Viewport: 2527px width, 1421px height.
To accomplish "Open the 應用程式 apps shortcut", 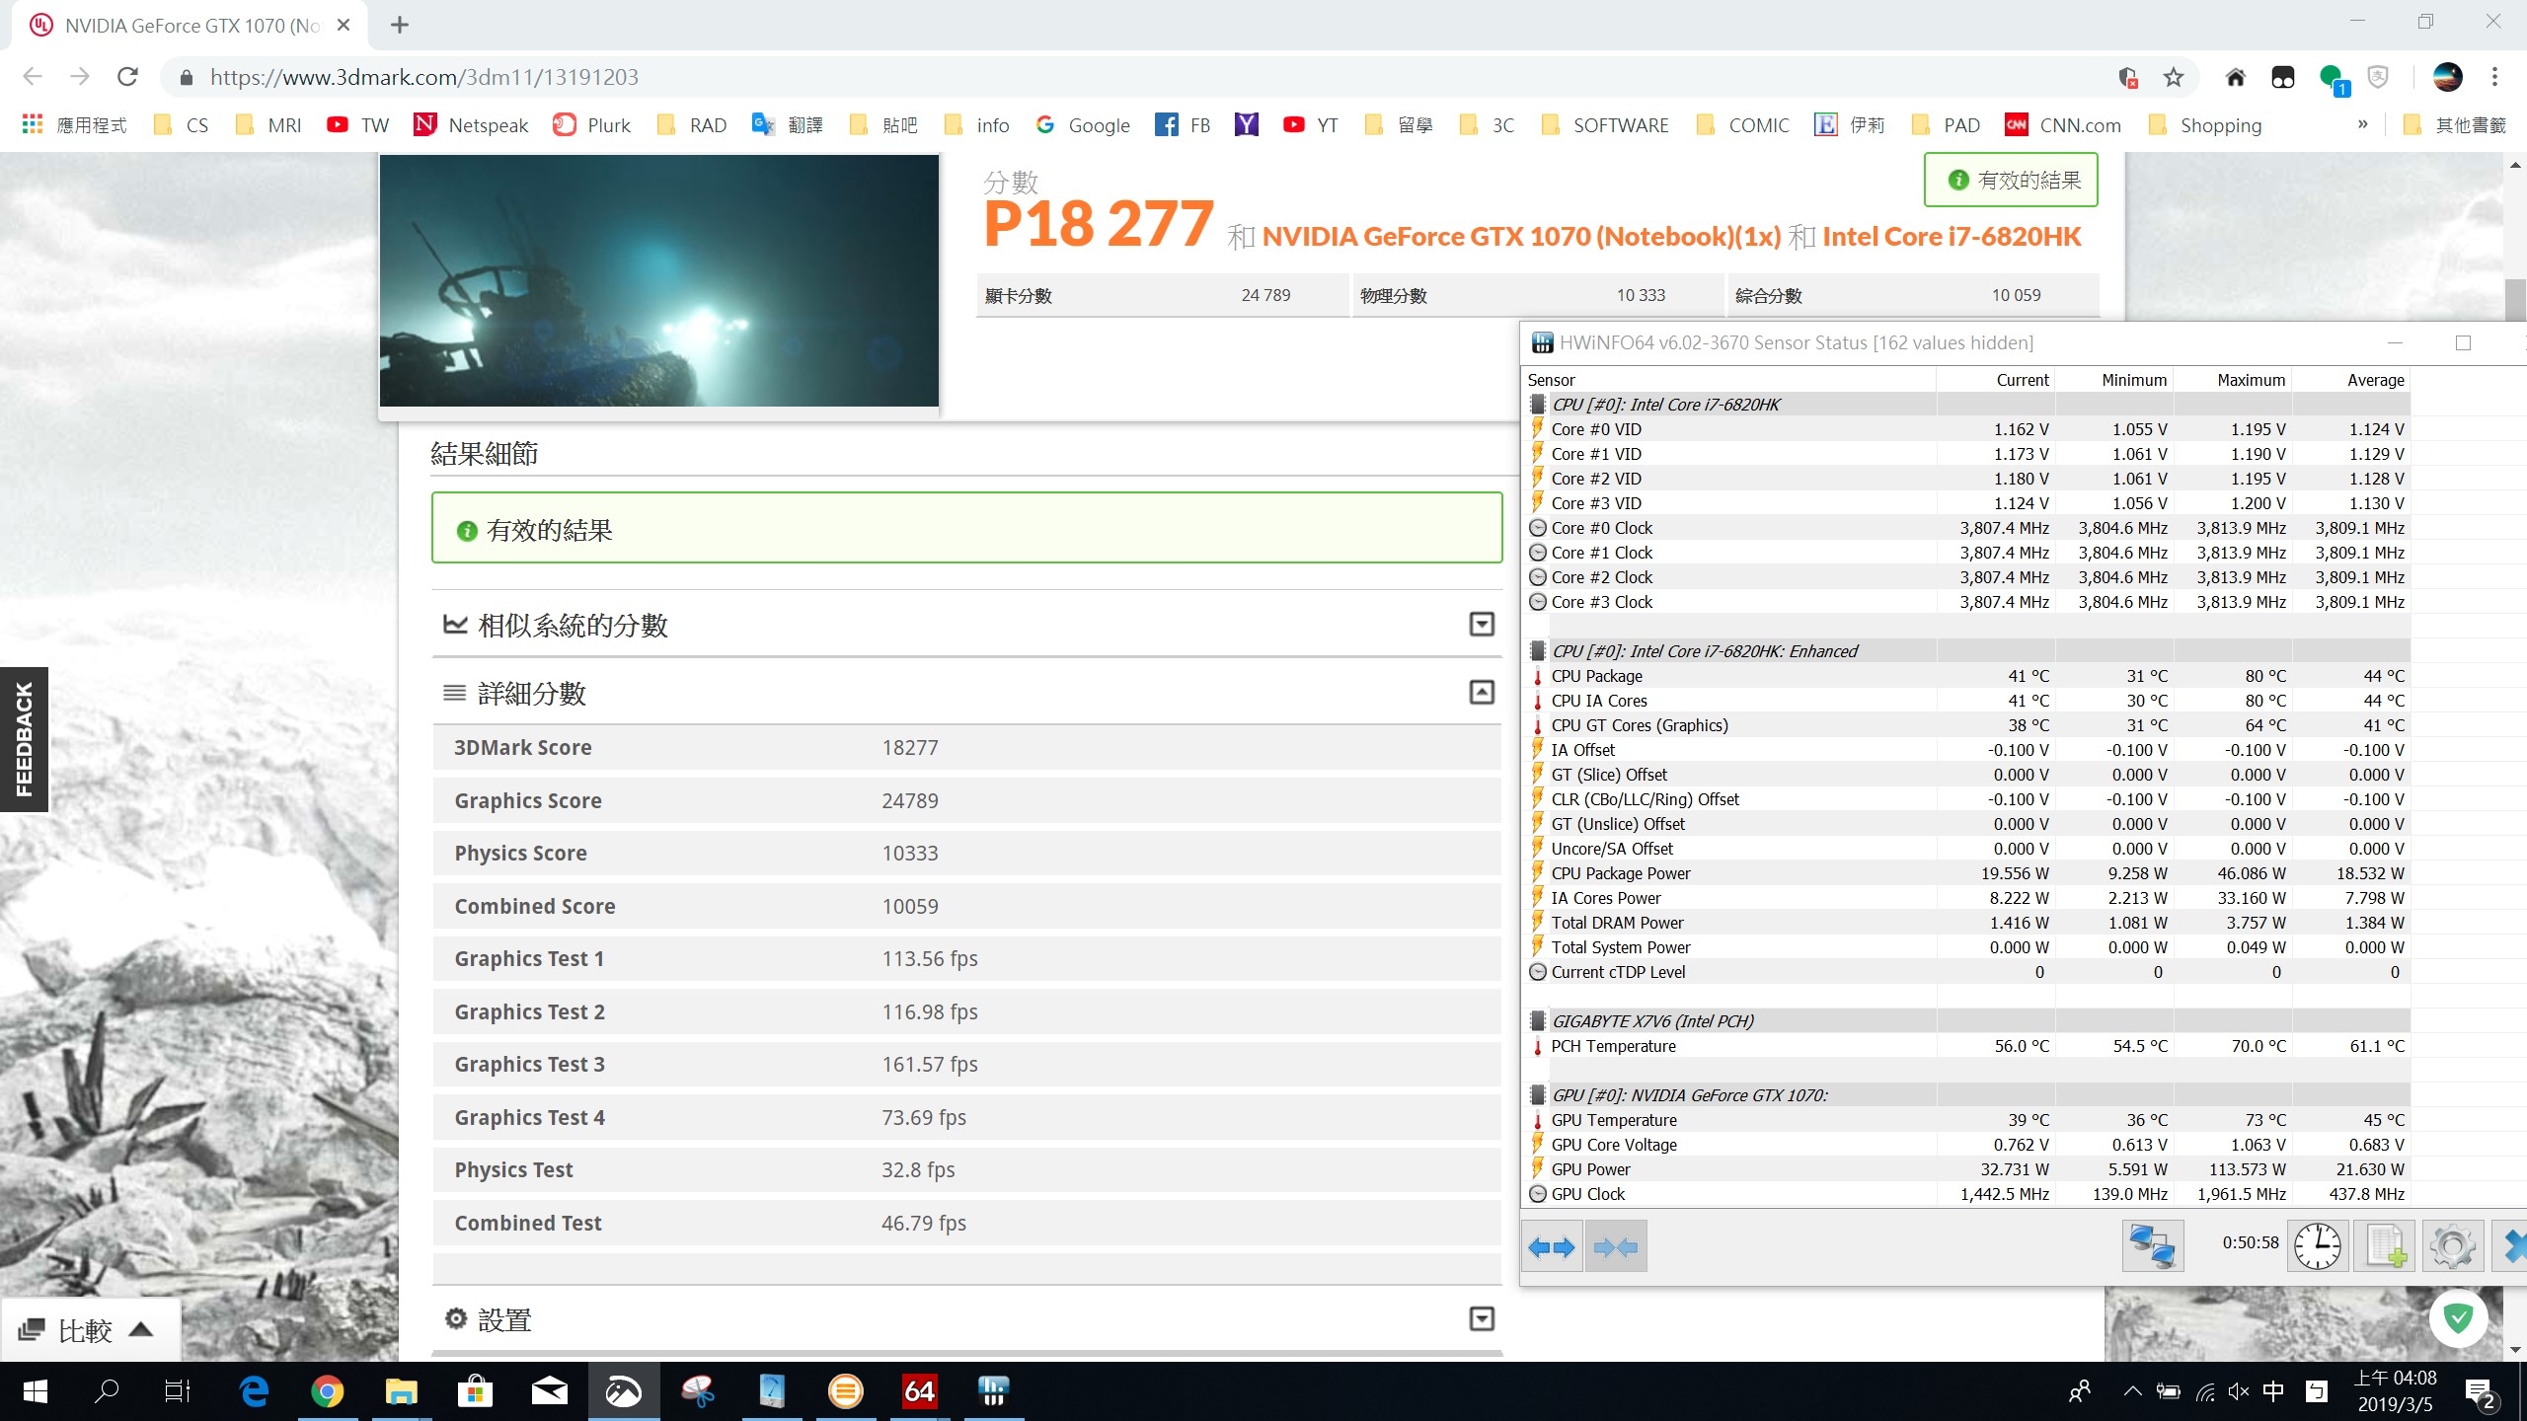I will click(x=74, y=125).
